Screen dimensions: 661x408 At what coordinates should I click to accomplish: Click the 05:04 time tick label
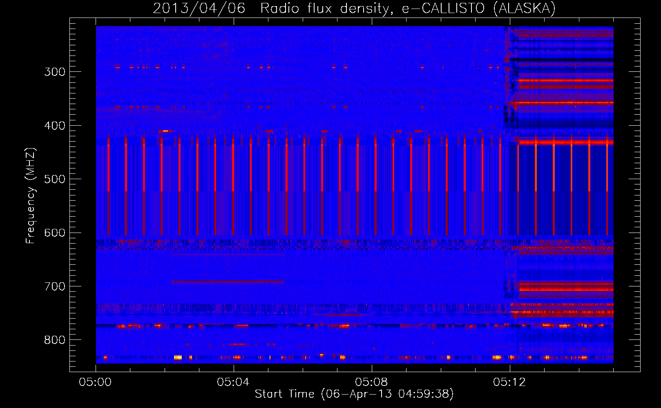pos(233,382)
